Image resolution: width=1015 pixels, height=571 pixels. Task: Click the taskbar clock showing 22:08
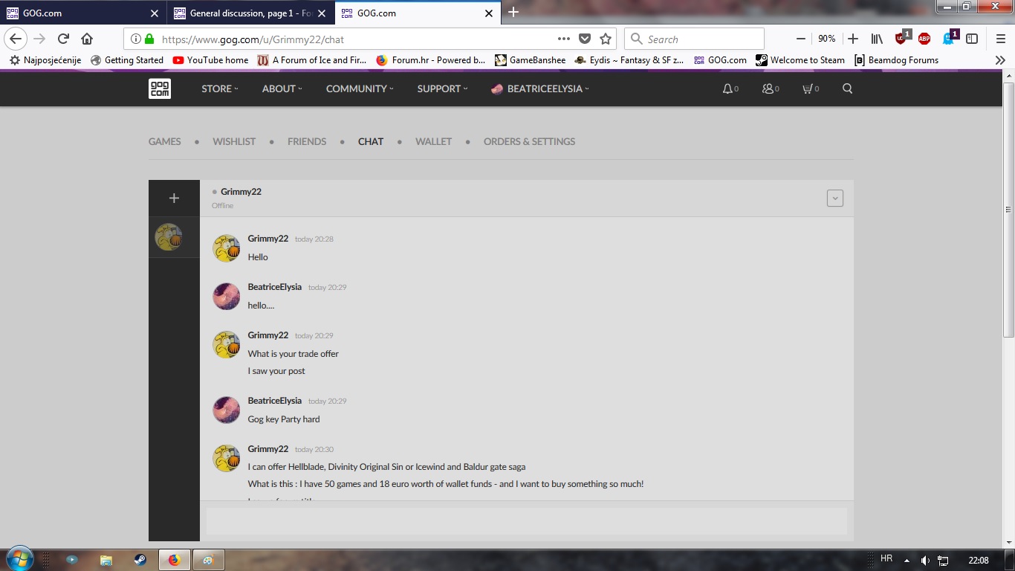pyautogui.click(x=979, y=560)
